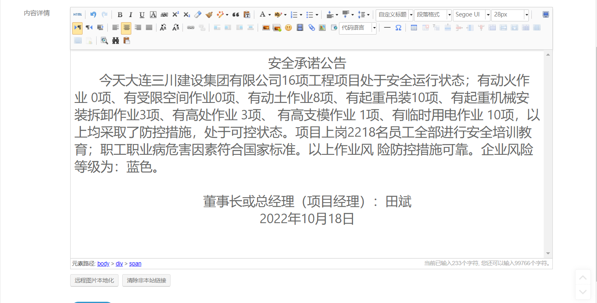Clear formatting with the eraser icon
Screen dimensions: 597x303
[x=198, y=15]
